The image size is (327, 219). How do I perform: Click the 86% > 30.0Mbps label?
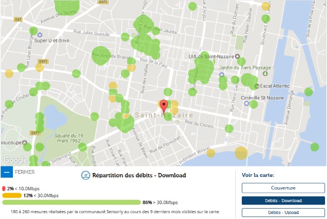[x=160, y=202]
